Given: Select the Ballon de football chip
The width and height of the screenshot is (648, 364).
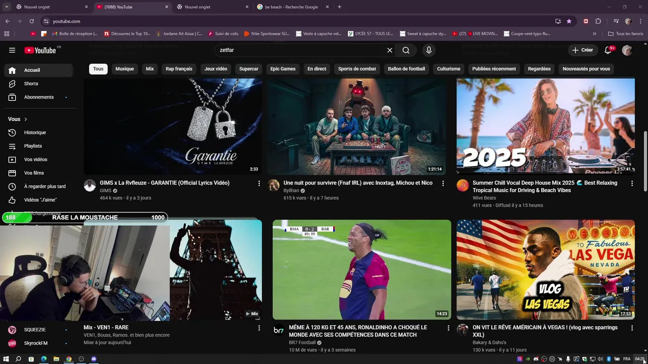Looking at the screenshot, I should [407, 69].
